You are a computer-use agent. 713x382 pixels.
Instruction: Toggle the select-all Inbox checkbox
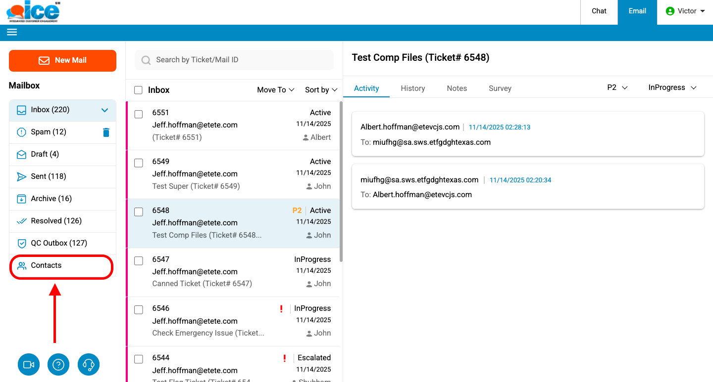click(139, 90)
